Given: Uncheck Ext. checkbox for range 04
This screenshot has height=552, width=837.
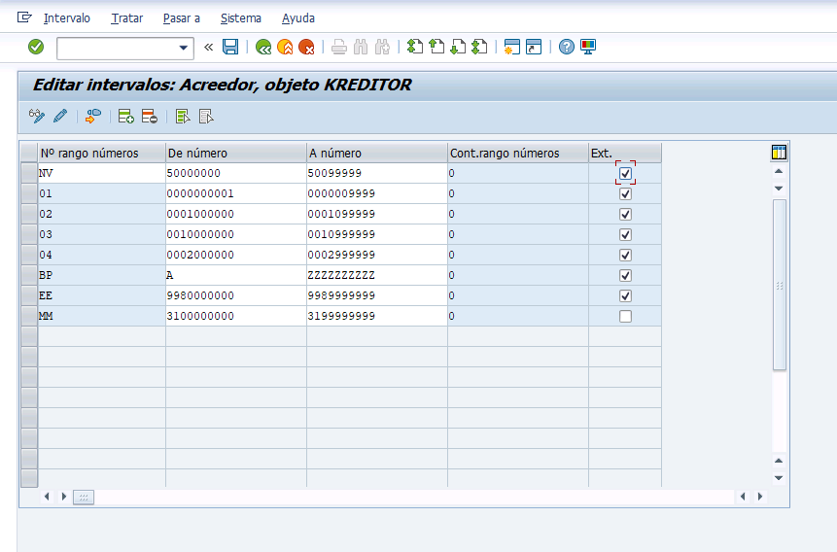Looking at the screenshot, I should pyautogui.click(x=625, y=256).
